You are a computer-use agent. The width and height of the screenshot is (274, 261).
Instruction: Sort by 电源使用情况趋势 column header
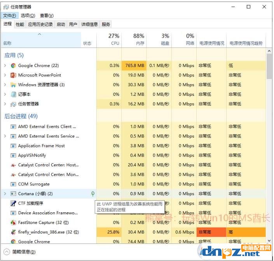click(x=246, y=40)
